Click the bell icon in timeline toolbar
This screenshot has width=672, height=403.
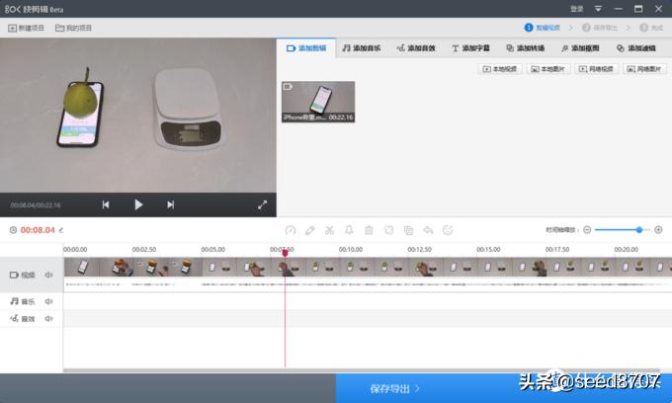pyautogui.click(x=349, y=230)
